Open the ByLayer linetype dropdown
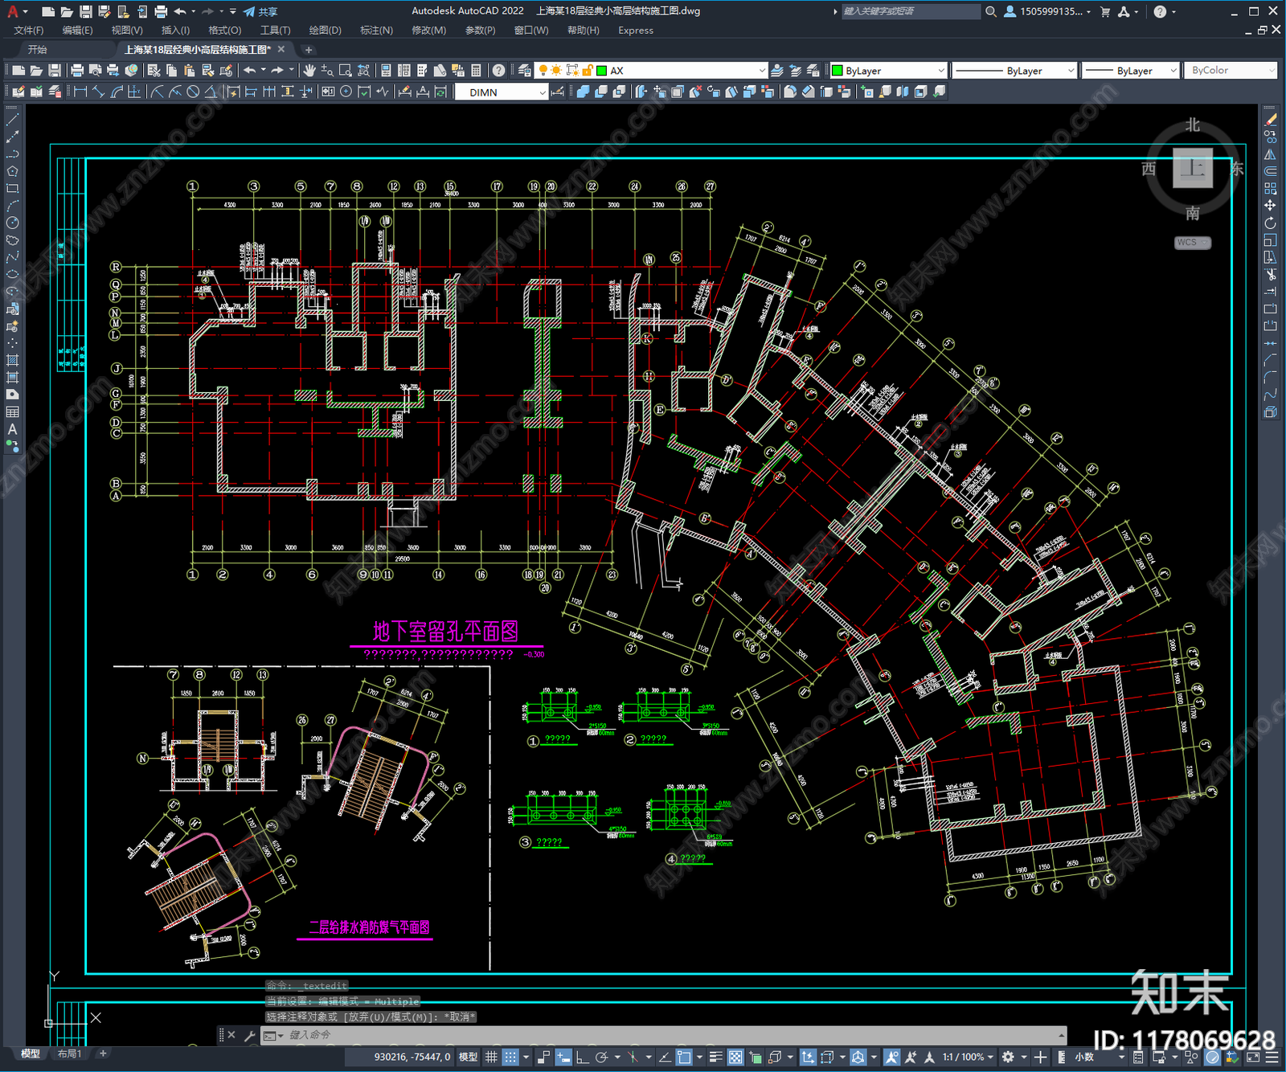Viewport: 1286px width, 1072px height. coord(1014,71)
